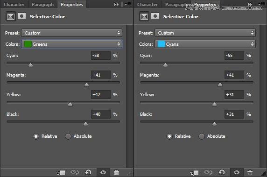The width and height of the screenshot is (267, 177).
Task: Click right panel resize grip corner
Action: pyautogui.click(x=264, y=174)
